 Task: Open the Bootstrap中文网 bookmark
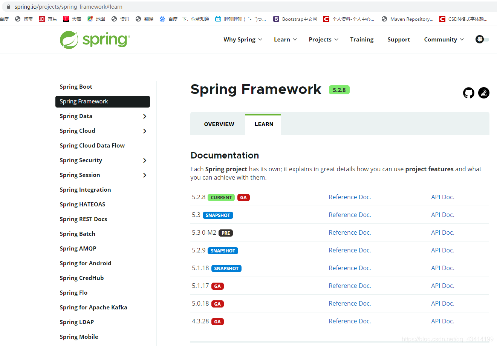[x=295, y=19]
